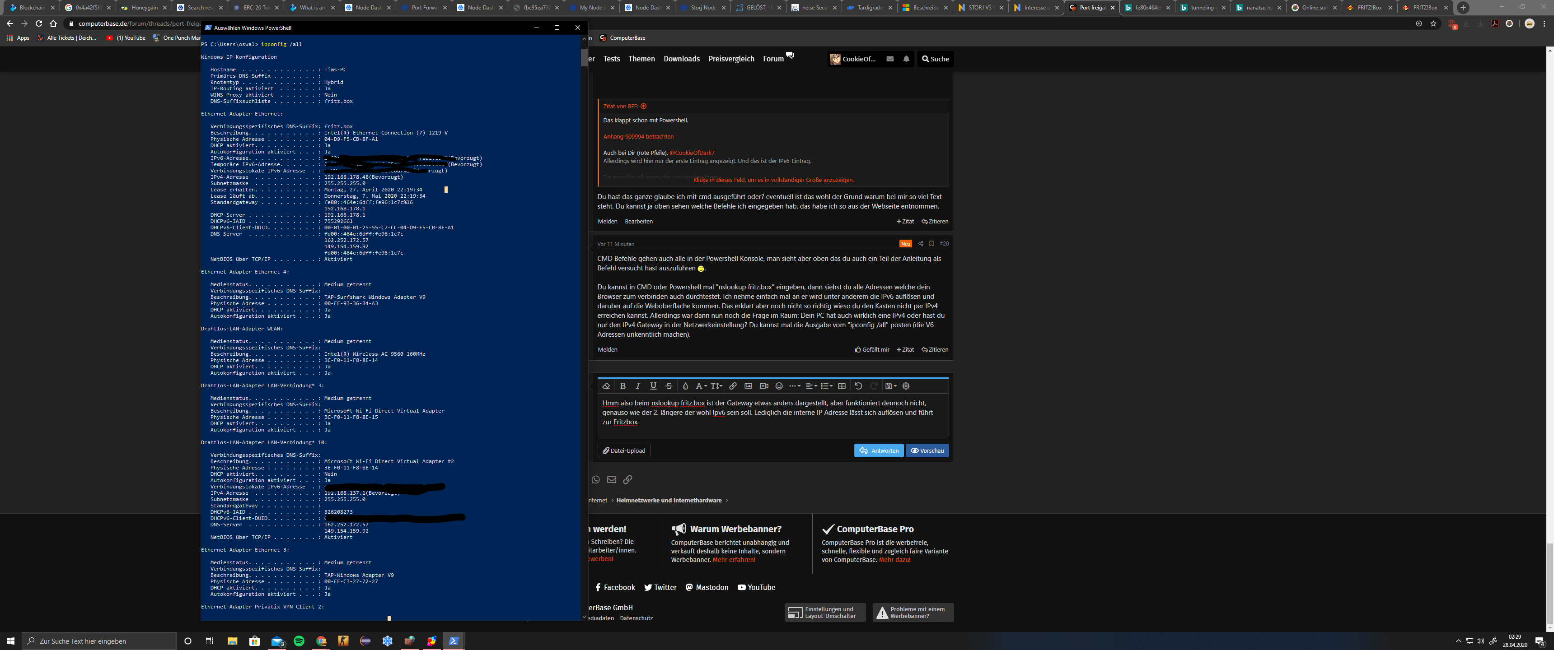Insert a link with the chain icon

click(x=732, y=386)
